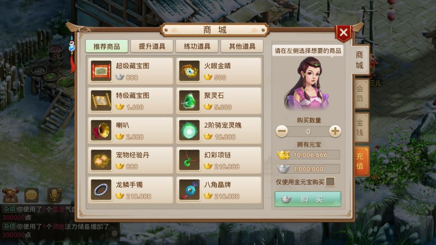Screen dimensions: 436x245
Task: Select the 幻彩项链 necklace item
Action: (x=219, y=160)
